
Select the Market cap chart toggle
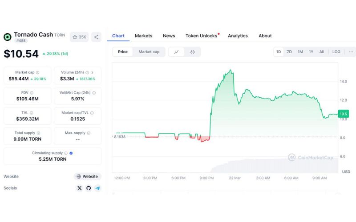(149, 52)
